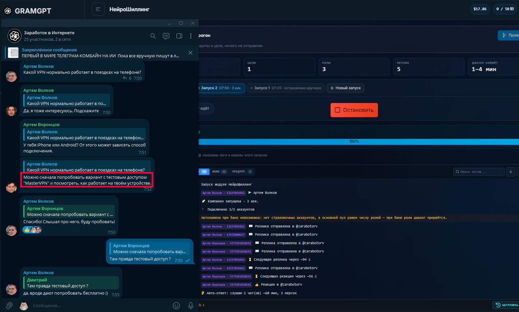519x312 pixels.
Task: Open the Telegram three-dot chat menu
Action: click(x=191, y=36)
